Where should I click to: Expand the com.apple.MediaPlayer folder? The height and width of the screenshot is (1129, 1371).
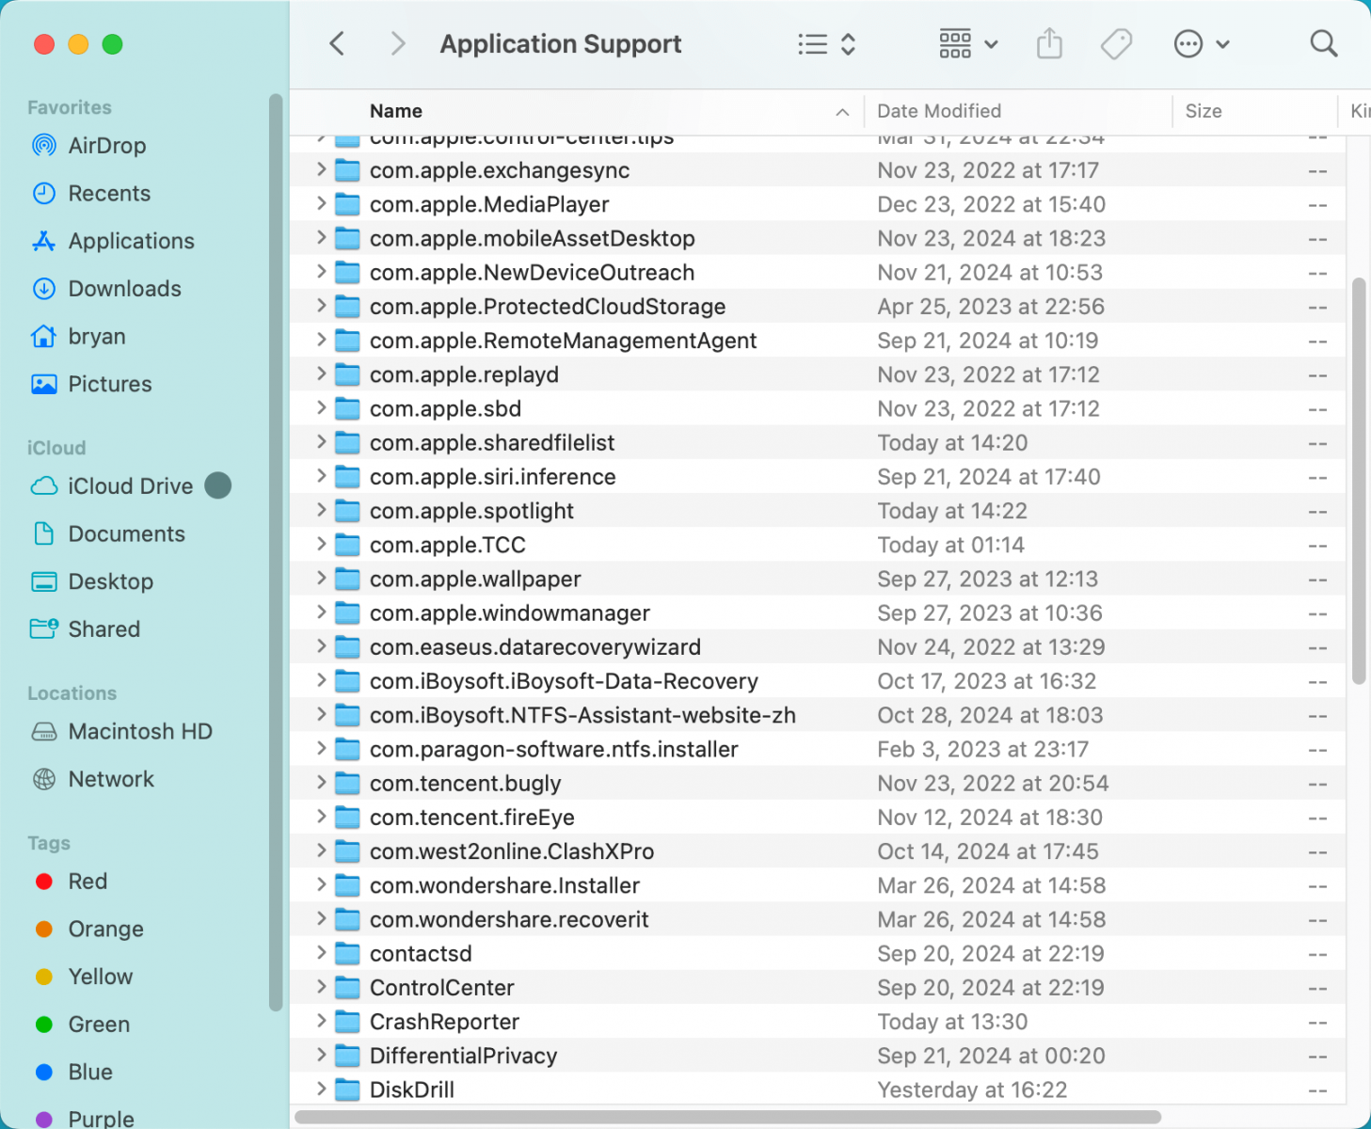321,203
